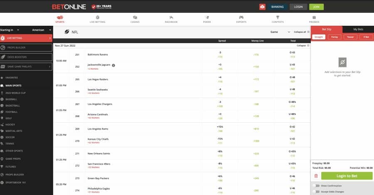Click the Login to Bet button
374x195 pixels.
347,176
